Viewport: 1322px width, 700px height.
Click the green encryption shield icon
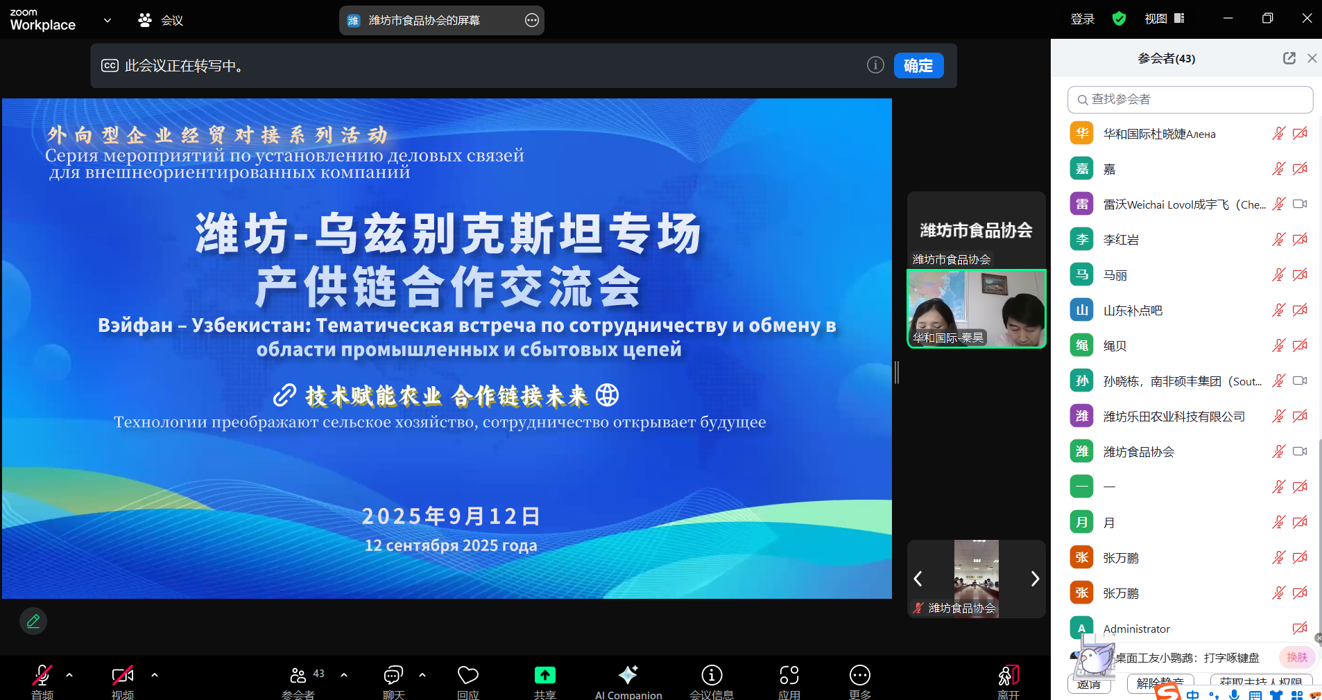[x=1119, y=19]
